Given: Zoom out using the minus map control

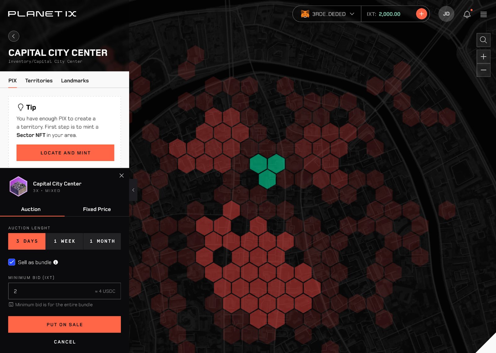Looking at the screenshot, I should [483, 70].
